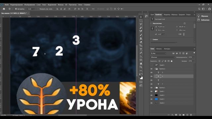Switch to the Каналы tab
The width and height of the screenshot is (212, 119).
(159, 49)
